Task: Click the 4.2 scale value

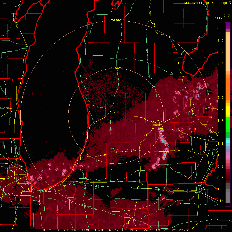Action: coord(220,109)
